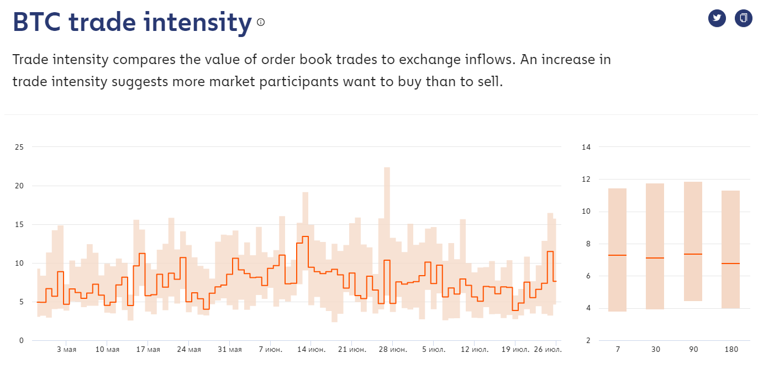The width and height of the screenshot is (758, 374).
Task: Click the Twitter share icon
Action: click(717, 18)
